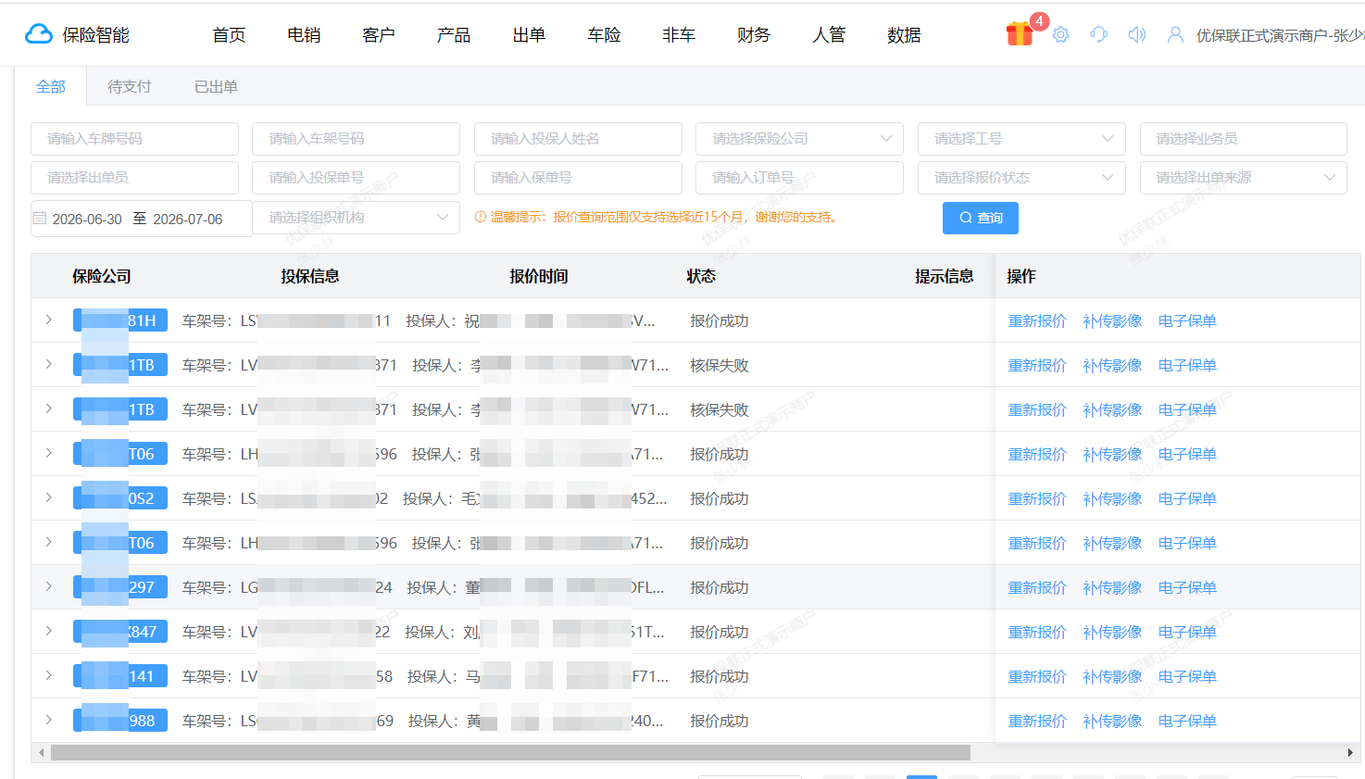This screenshot has width=1365, height=779.
Task: Click 重新报价 for the 847 row
Action: pyautogui.click(x=1037, y=632)
